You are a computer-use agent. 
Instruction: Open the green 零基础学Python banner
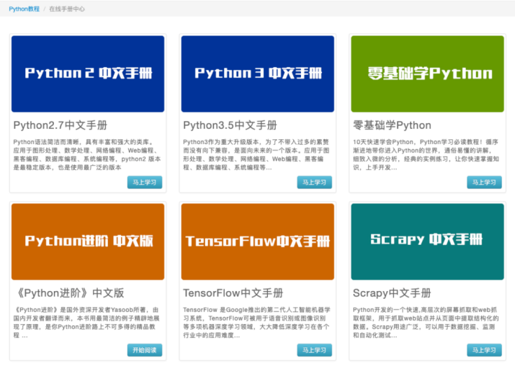pos(428,74)
